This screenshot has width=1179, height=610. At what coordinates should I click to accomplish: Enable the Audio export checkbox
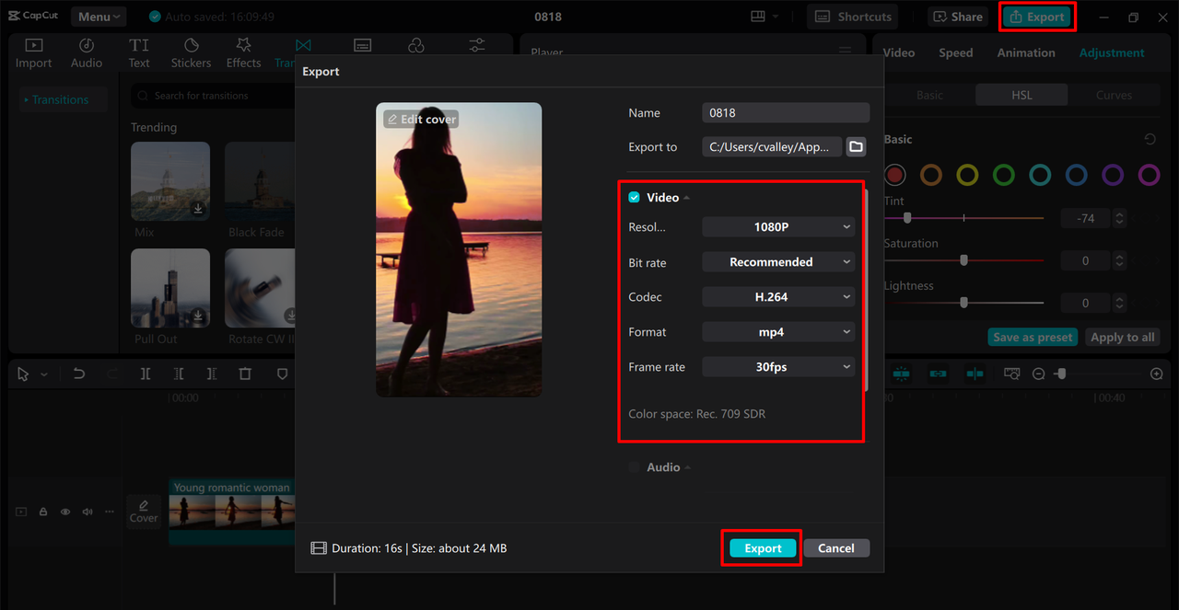coord(635,467)
